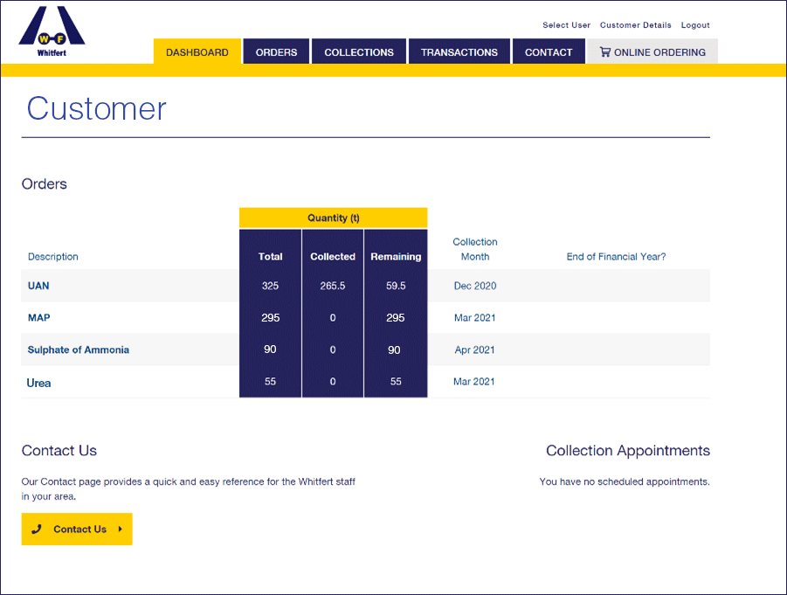Open the Collections tab

[359, 52]
